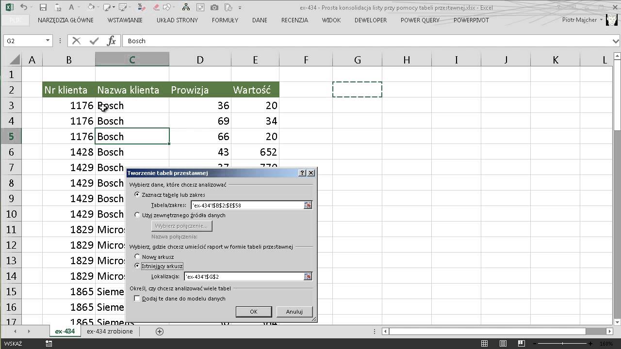The height and width of the screenshot is (349, 621).
Task: Open the NARZĘDZIA GŁÓWNE tab
Action: (65, 20)
